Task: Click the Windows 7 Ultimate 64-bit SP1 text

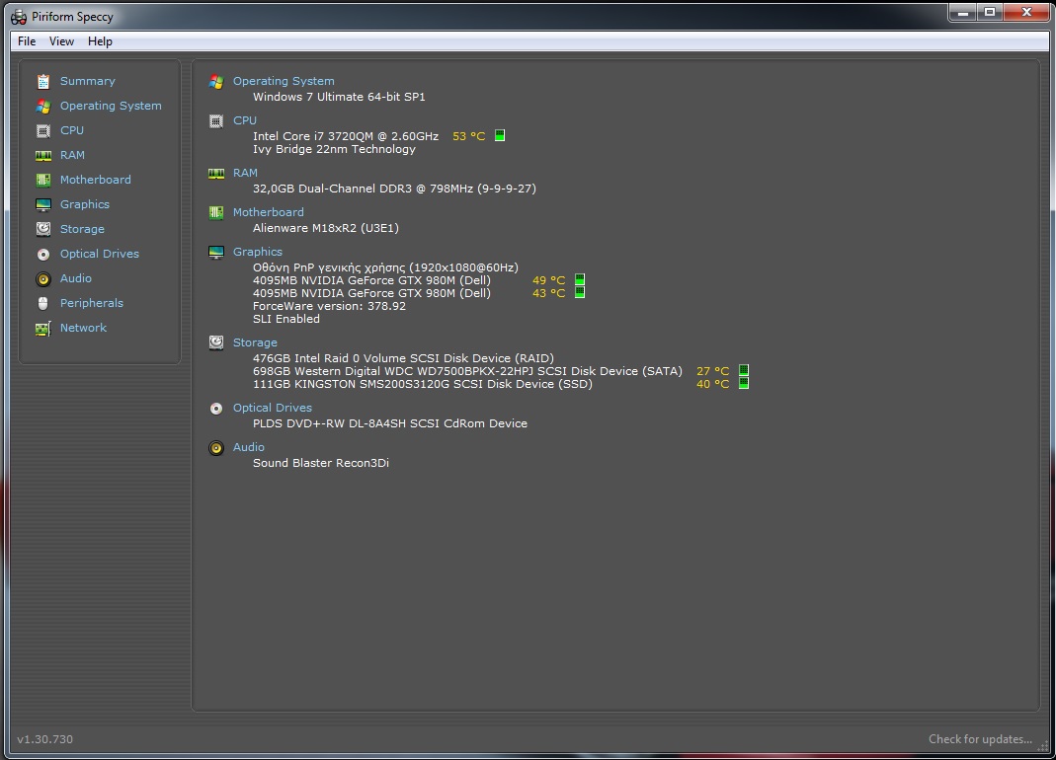Action: pos(339,97)
